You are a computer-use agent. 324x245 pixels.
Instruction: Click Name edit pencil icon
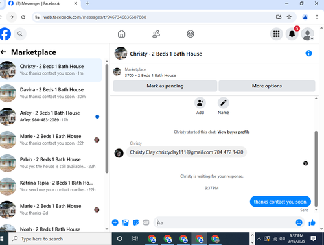[x=223, y=103]
